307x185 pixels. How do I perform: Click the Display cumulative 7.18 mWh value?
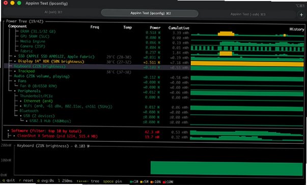[x=180, y=63]
